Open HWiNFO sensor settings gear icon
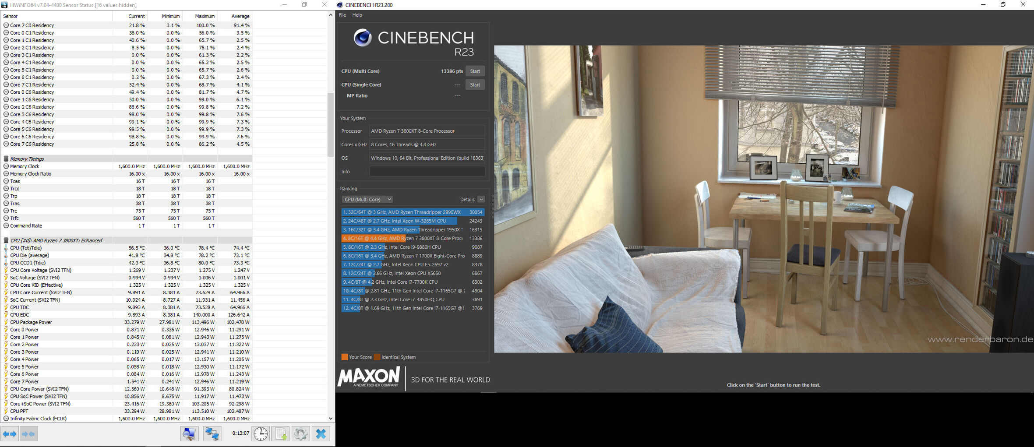The height and width of the screenshot is (447, 1034). 300,434
